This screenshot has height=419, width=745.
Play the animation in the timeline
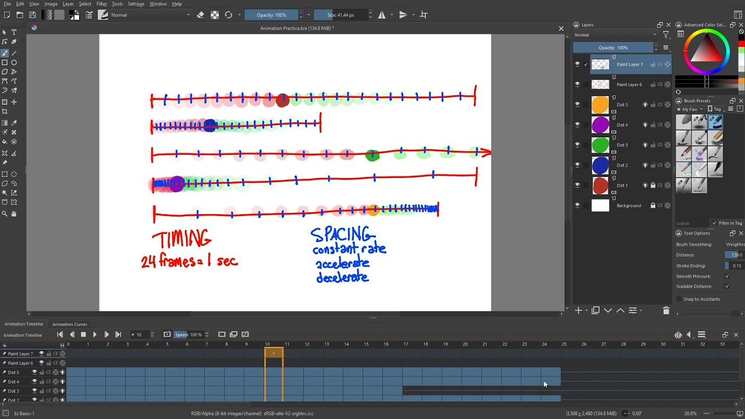coord(95,335)
